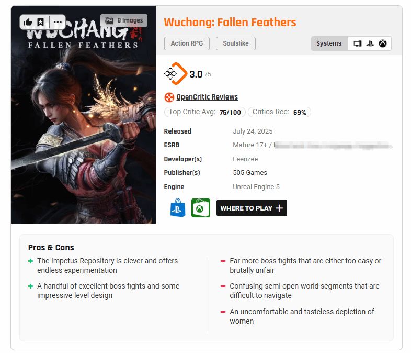The image size is (411, 353).
Task: Expand the Where to Play section
Action: coord(252,208)
